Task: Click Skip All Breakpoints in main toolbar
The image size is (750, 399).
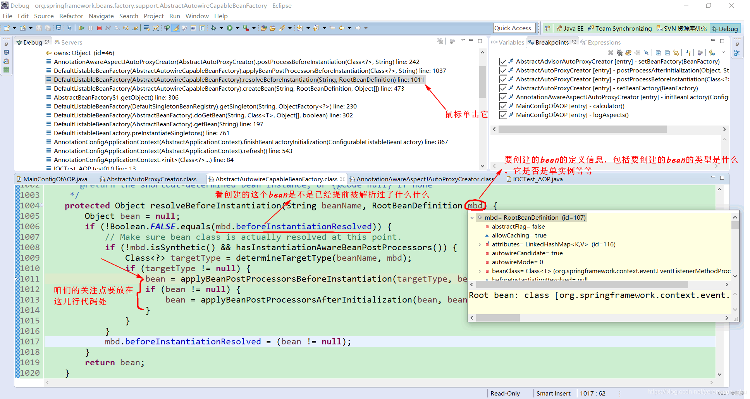Action: tap(69, 28)
